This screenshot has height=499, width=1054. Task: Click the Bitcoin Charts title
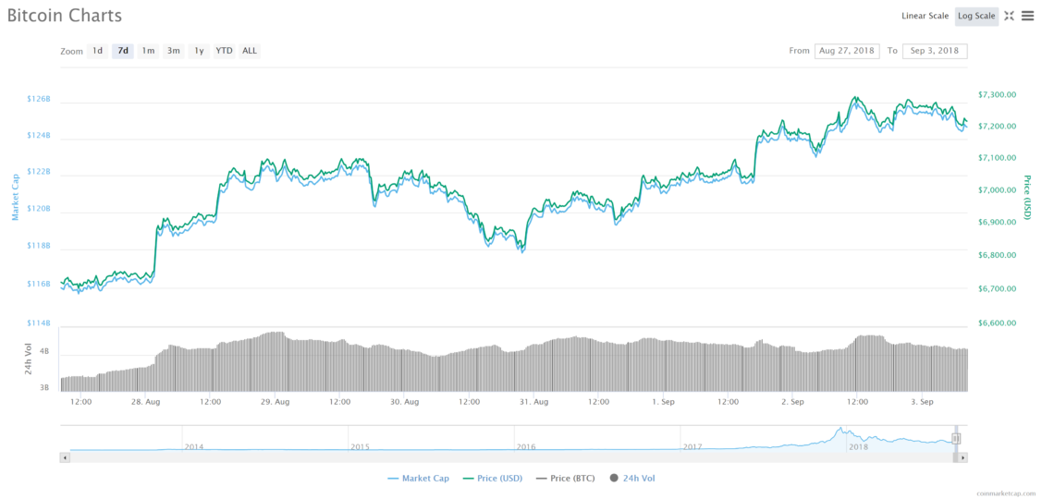click(65, 16)
